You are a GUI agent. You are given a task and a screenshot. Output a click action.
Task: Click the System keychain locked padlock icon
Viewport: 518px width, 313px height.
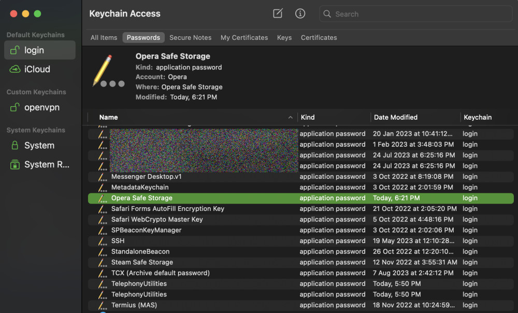15,146
